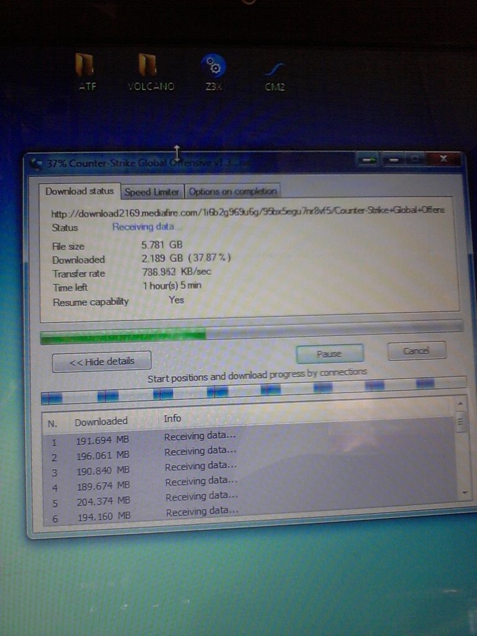477x636 pixels.
Task: Click the Resume capability 'Yes' value
Action: click(x=176, y=300)
